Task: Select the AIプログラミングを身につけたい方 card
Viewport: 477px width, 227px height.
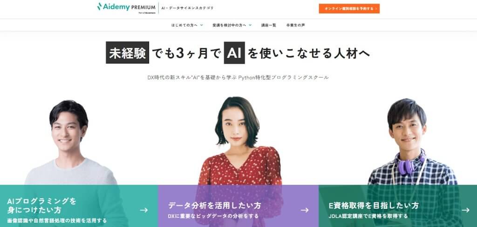Action: tap(79, 206)
